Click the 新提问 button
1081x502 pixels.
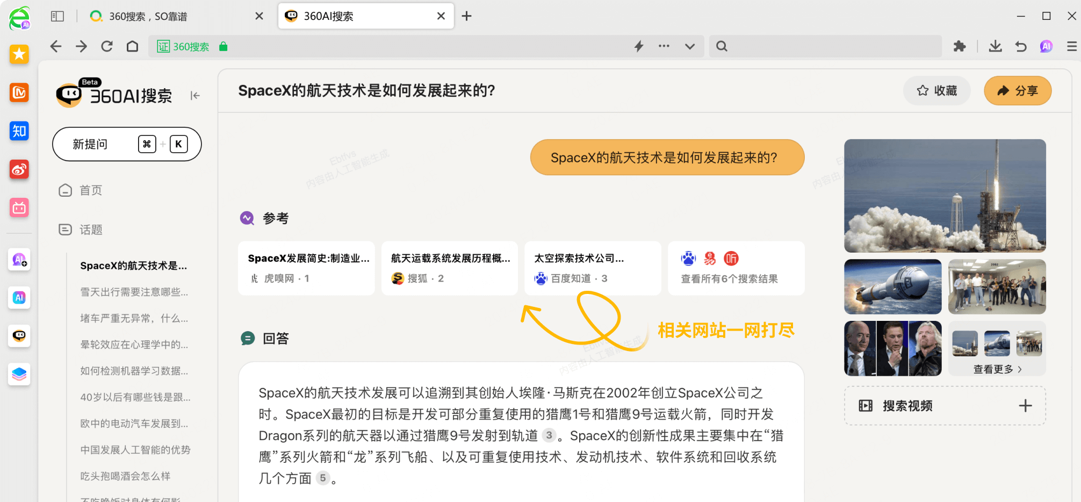pyautogui.click(x=127, y=144)
